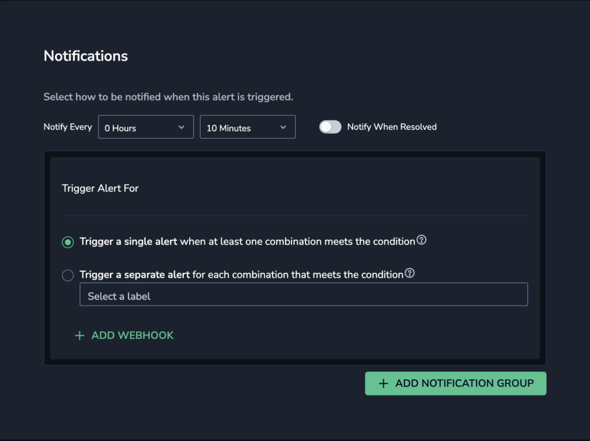Select Trigger a single alert radio button

pyautogui.click(x=68, y=242)
